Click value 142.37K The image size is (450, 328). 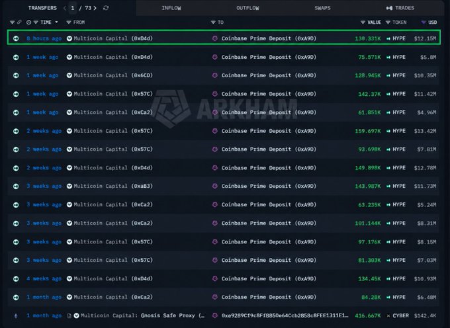click(x=369, y=94)
